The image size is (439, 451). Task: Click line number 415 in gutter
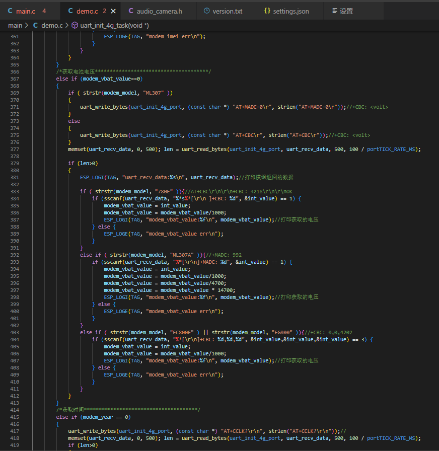point(15,417)
